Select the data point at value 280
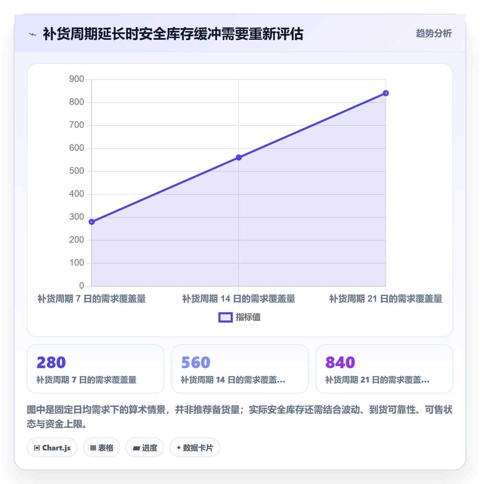 92,222
